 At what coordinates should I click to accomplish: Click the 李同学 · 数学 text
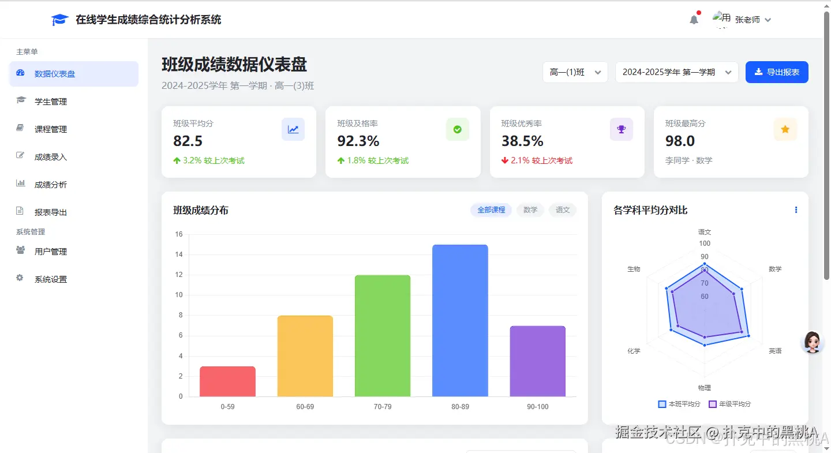click(x=689, y=160)
